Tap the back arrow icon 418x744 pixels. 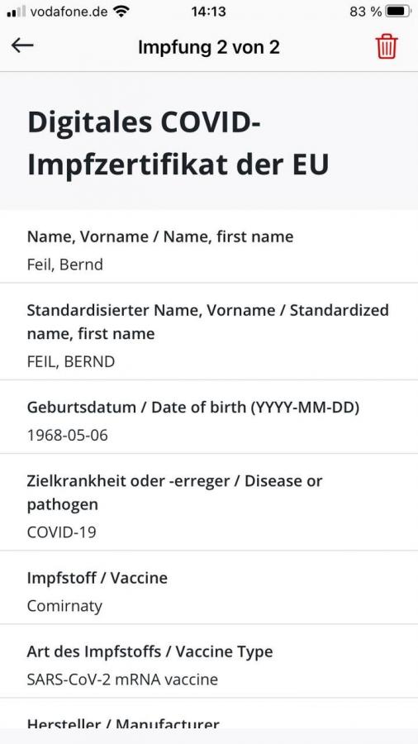tap(23, 45)
